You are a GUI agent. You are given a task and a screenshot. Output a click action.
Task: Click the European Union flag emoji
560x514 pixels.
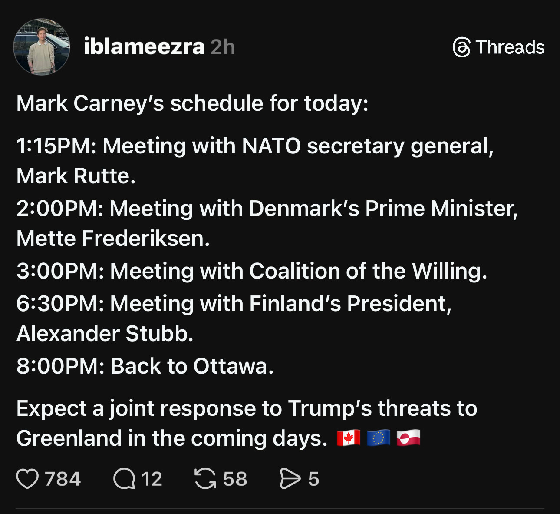coord(379,438)
